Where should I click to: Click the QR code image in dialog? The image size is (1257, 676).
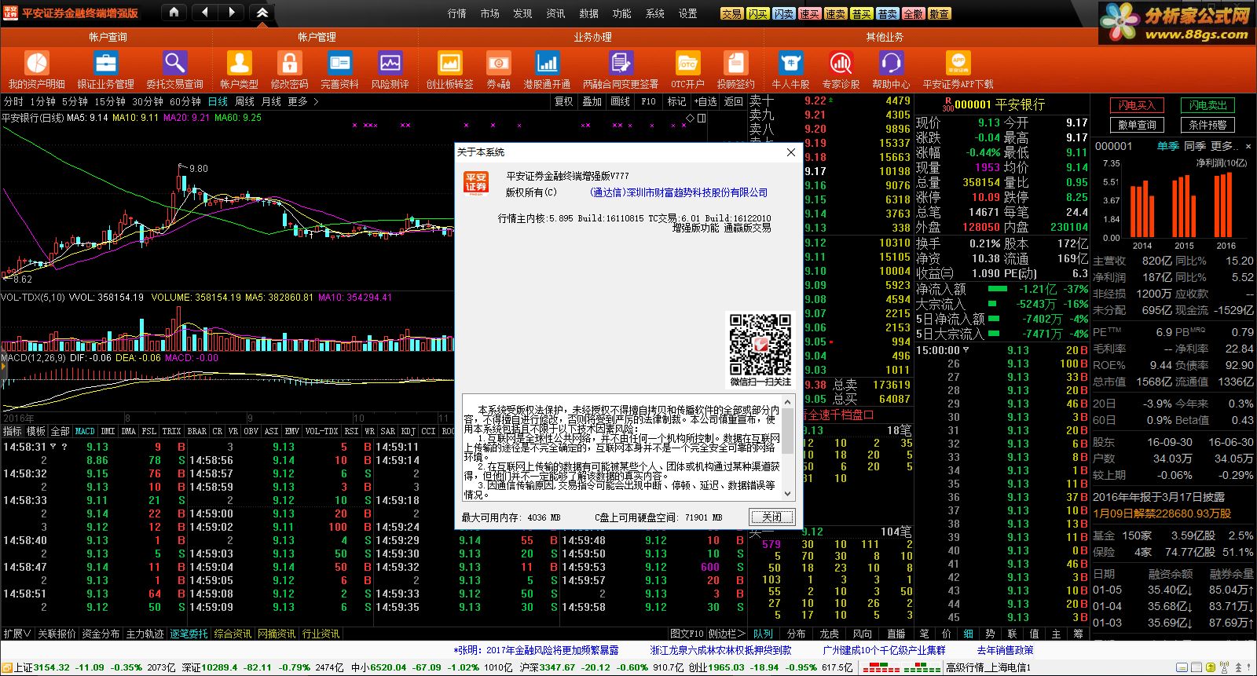[760, 344]
